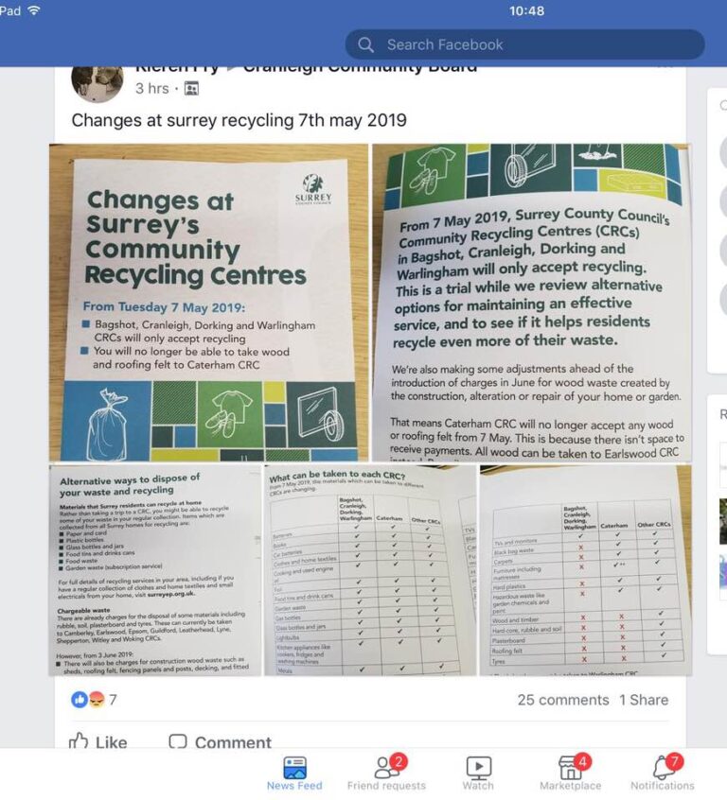Open What can be taken photo
Image resolution: width=727 pixels, height=800 pixels.
tap(370, 570)
